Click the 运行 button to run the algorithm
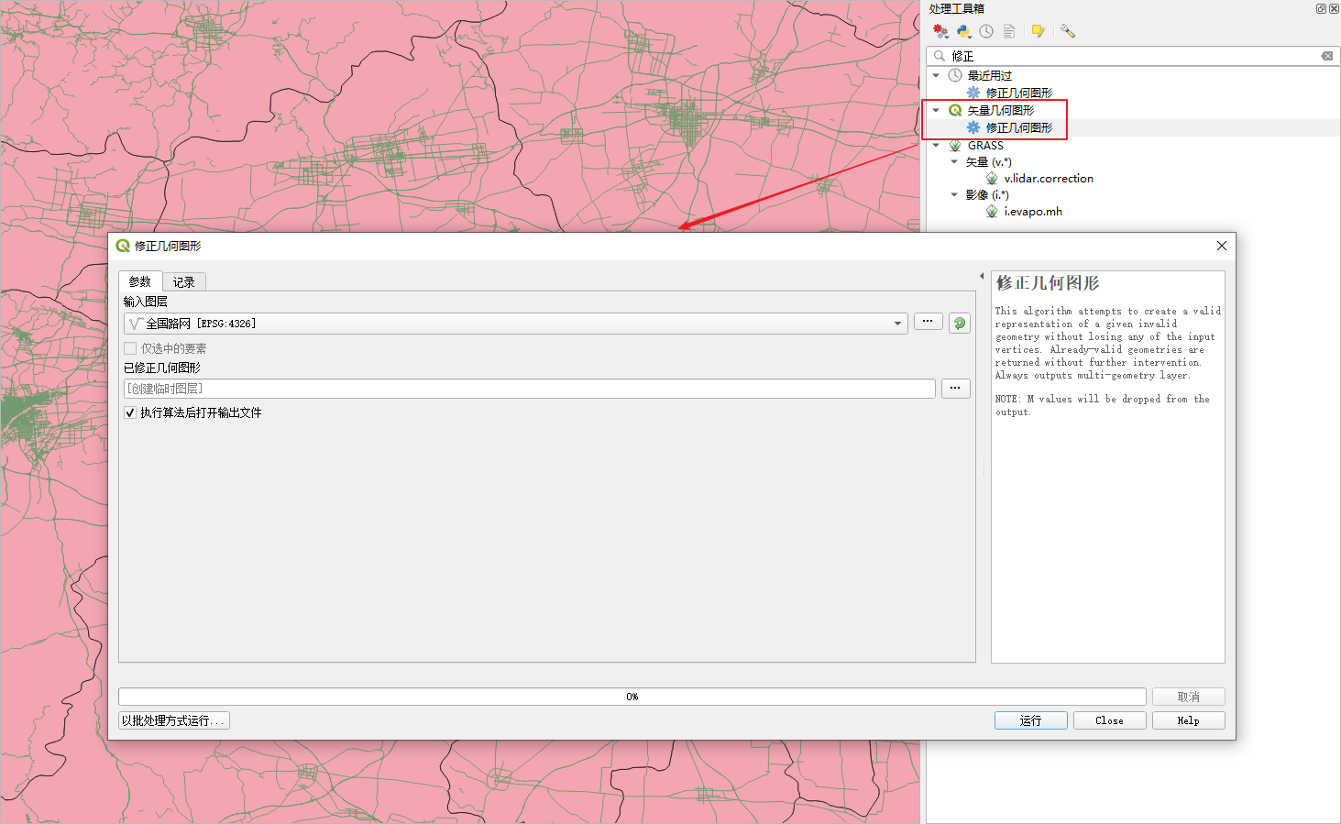The width and height of the screenshot is (1341, 824). tap(1030, 720)
